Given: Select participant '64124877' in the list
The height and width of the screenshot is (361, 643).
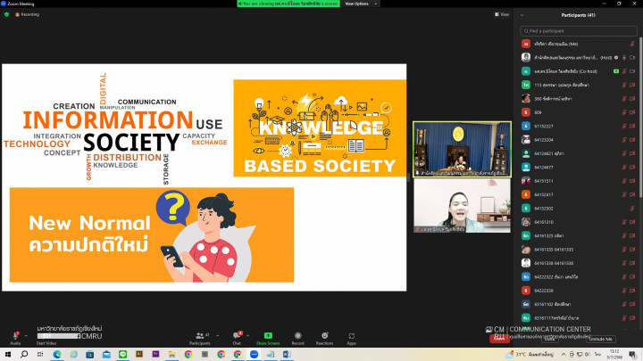Looking at the screenshot, I should click(x=579, y=167).
